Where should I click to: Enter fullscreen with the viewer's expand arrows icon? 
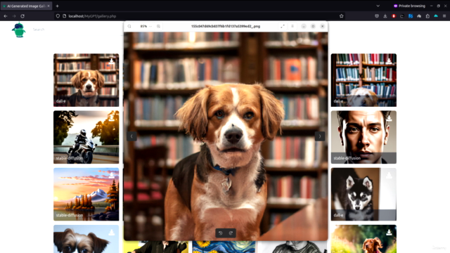click(x=283, y=26)
